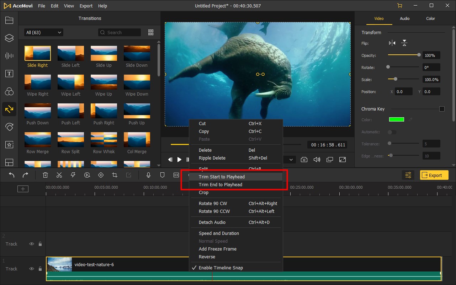
Task: Select the Wipe Left transition thumbnail
Action: (71, 82)
